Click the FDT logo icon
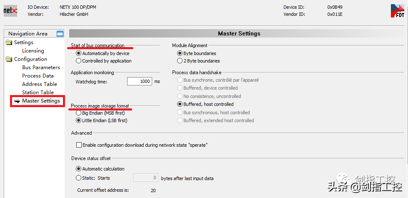 [x=397, y=11]
